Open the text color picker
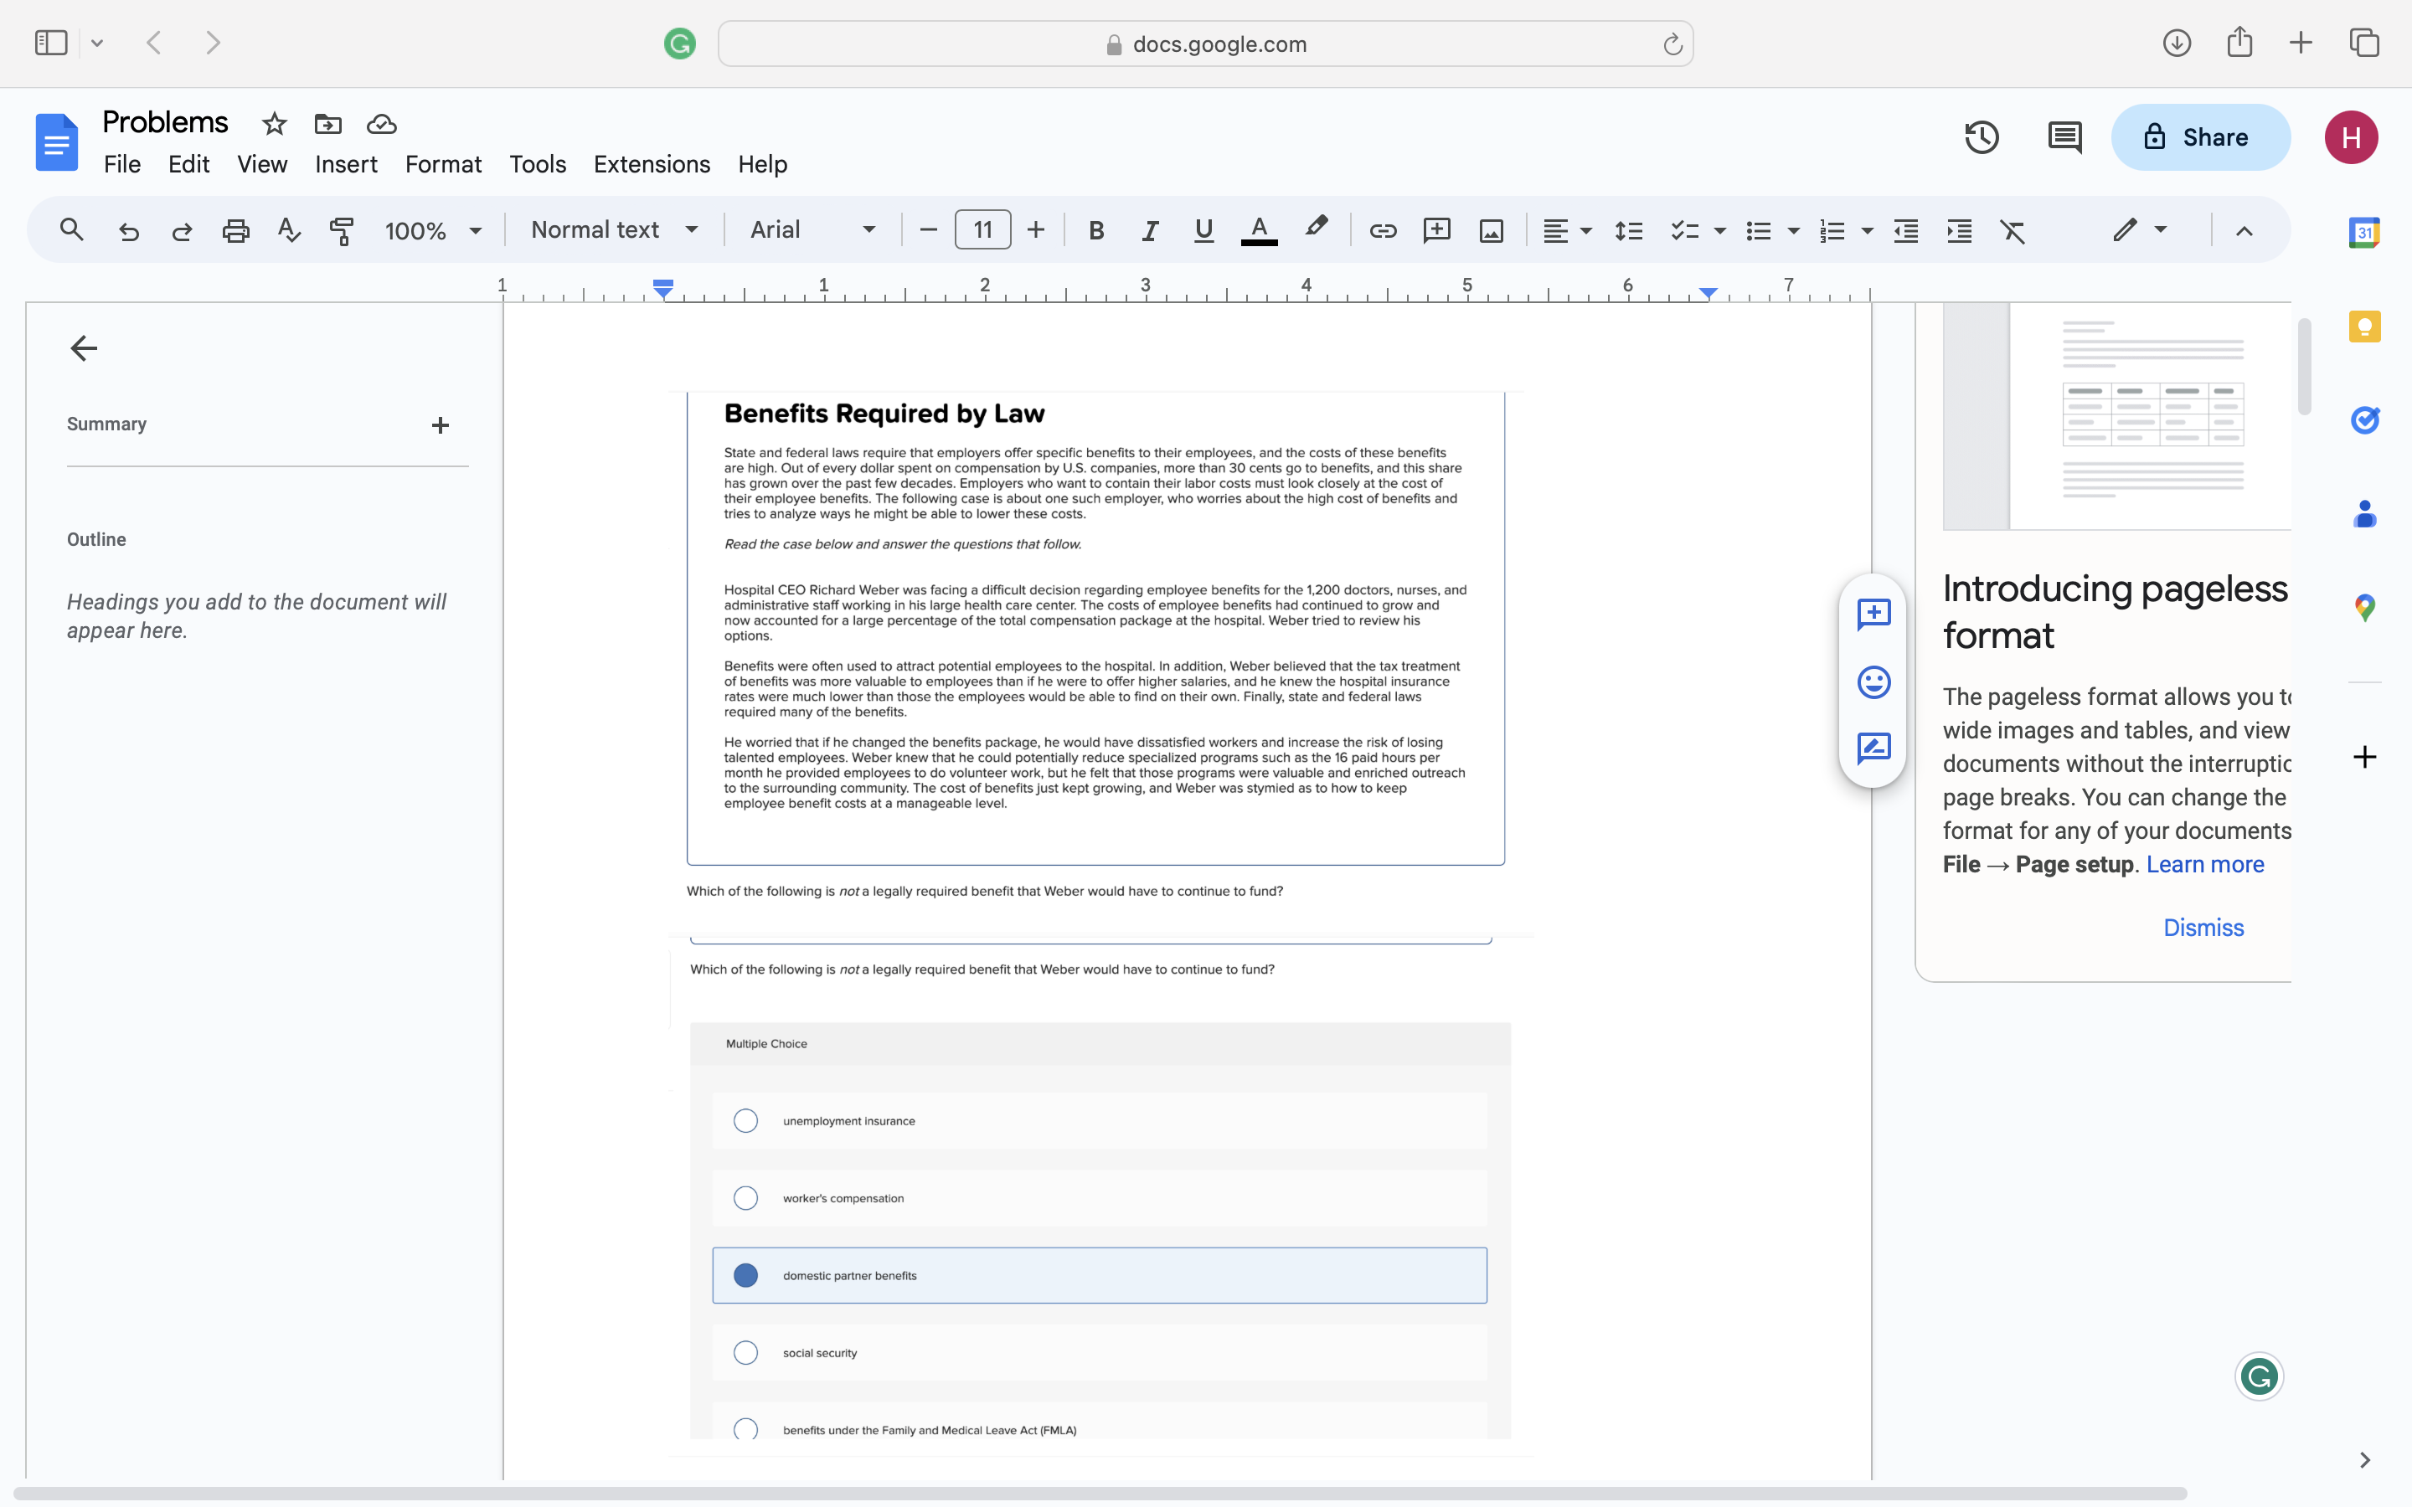 click(x=1258, y=230)
